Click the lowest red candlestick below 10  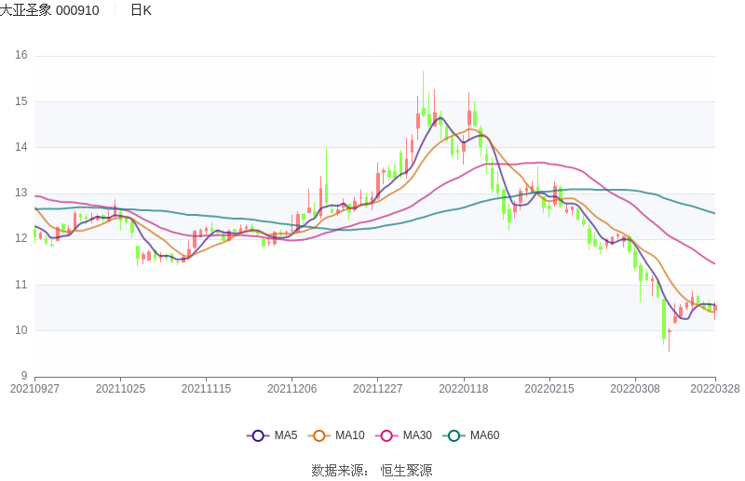pyautogui.click(x=669, y=333)
